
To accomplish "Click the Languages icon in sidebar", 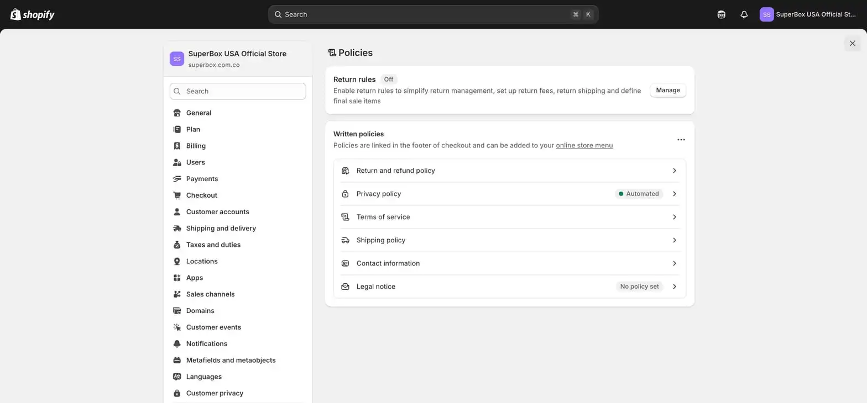I will 177,377.
